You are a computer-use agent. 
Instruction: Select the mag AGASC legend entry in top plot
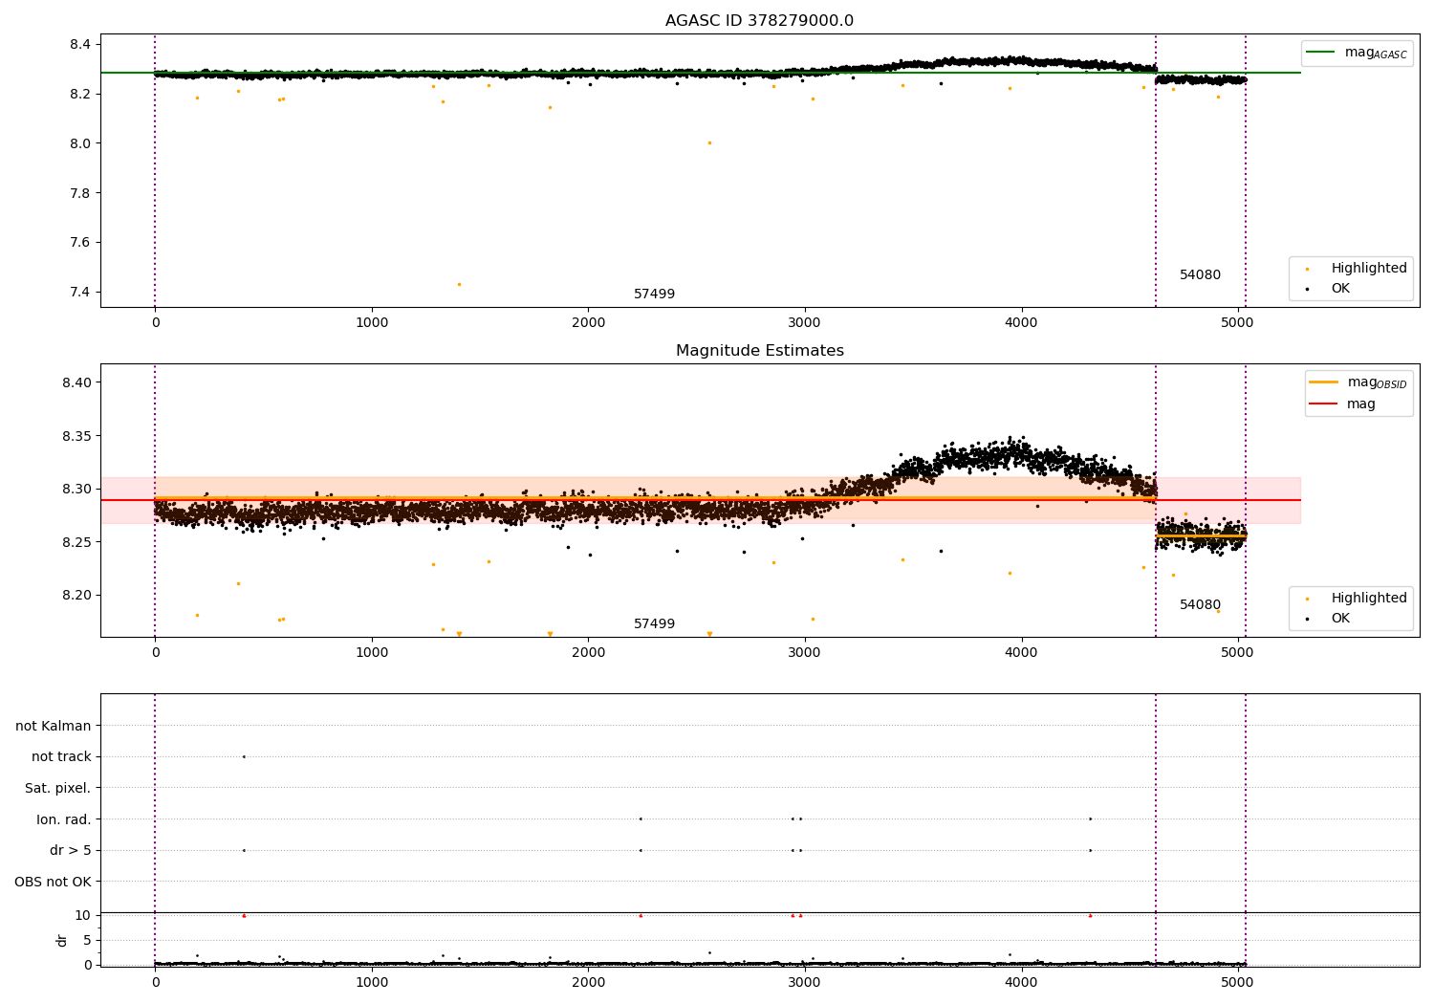pyautogui.click(x=1358, y=53)
